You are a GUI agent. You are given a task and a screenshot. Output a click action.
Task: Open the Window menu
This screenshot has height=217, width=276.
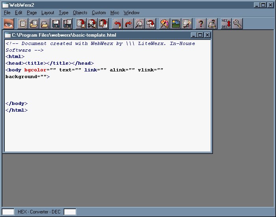tap(131, 13)
